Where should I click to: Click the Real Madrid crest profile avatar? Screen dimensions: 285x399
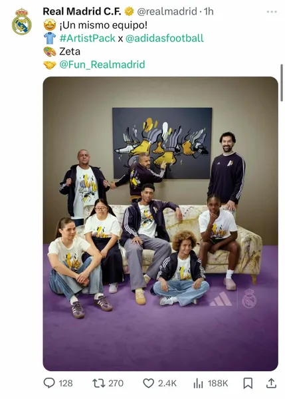coord(22,22)
